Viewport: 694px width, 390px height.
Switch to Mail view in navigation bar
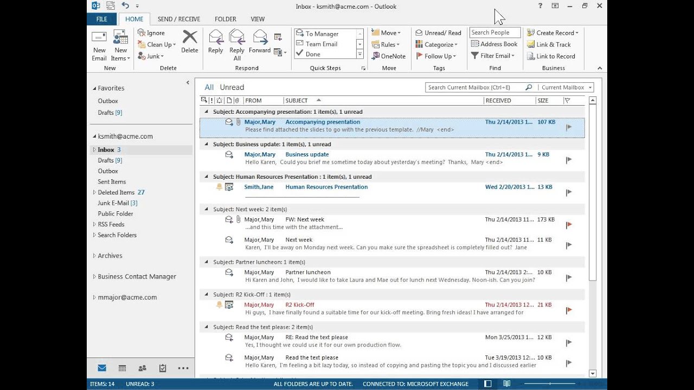[x=102, y=368]
